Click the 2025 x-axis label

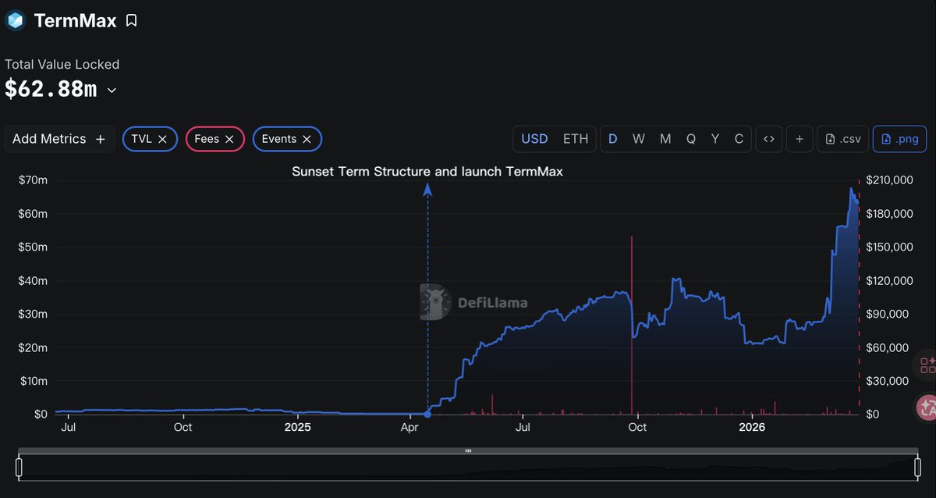coord(297,427)
